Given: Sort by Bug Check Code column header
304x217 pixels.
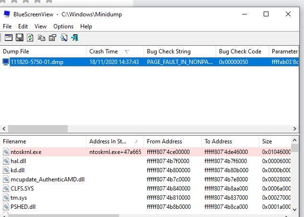Looking at the screenshot, I should pos(242,51).
